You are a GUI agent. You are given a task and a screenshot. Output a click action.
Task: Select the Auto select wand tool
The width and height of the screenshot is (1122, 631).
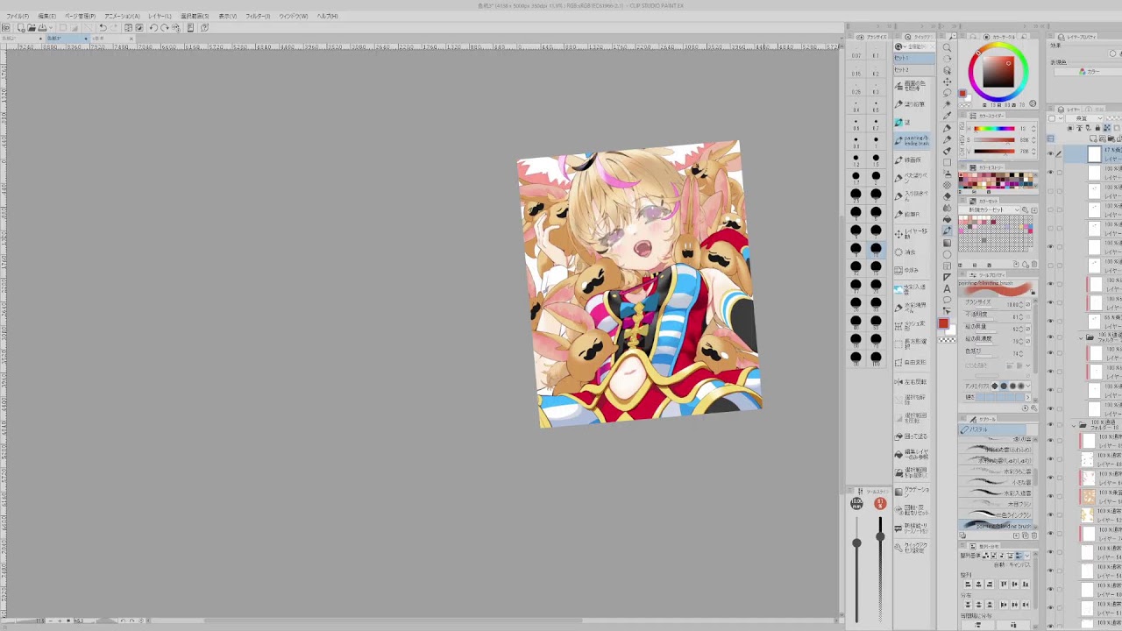coord(947,104)
